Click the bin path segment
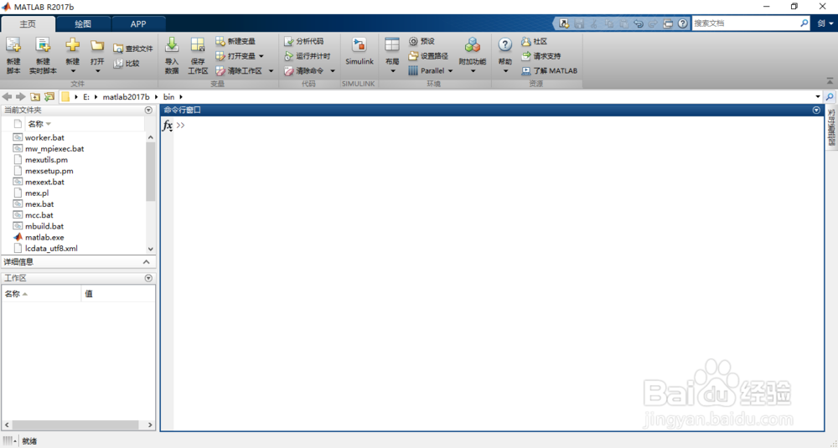 [x=169, y=96]
